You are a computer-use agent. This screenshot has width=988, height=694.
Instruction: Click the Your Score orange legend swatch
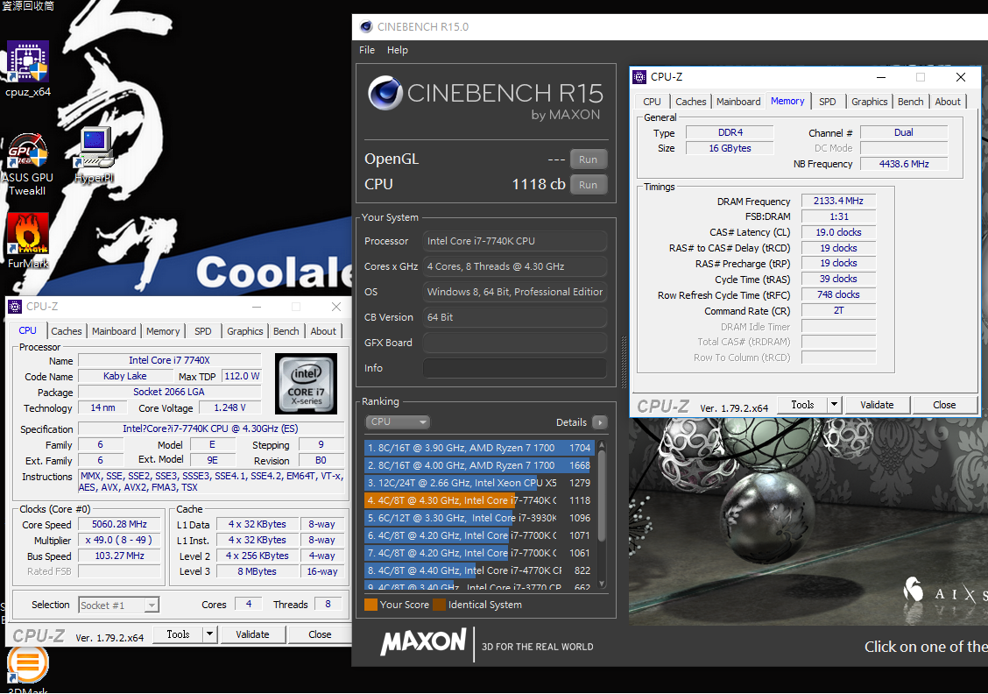click(370, 605)
